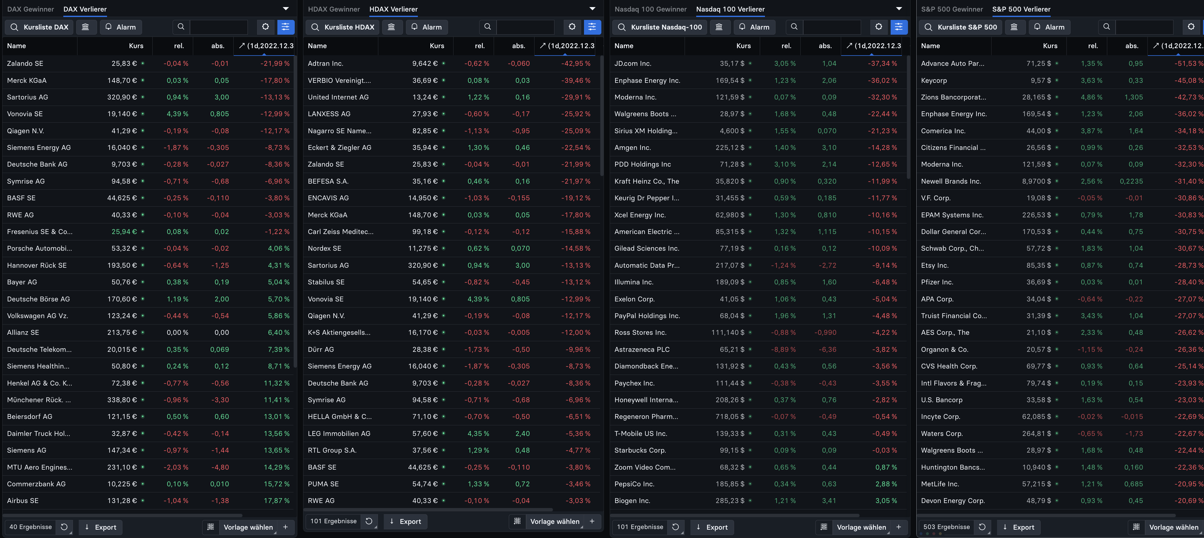Click horizontal scrollbar under the DAX table
The image size is (1204, 538).
point(122,515)
